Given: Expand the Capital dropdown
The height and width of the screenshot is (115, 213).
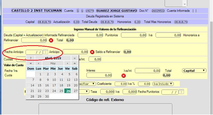Looking at the screenshot, I should click(x=194, y=71).
